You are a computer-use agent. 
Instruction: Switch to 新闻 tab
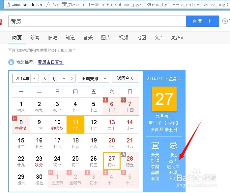point(35,38)
